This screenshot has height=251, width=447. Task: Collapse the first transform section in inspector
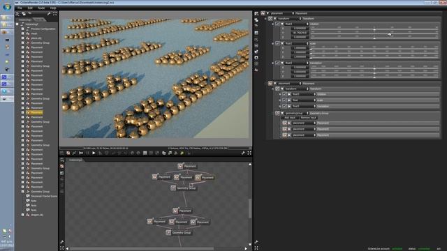coord(275,19)
